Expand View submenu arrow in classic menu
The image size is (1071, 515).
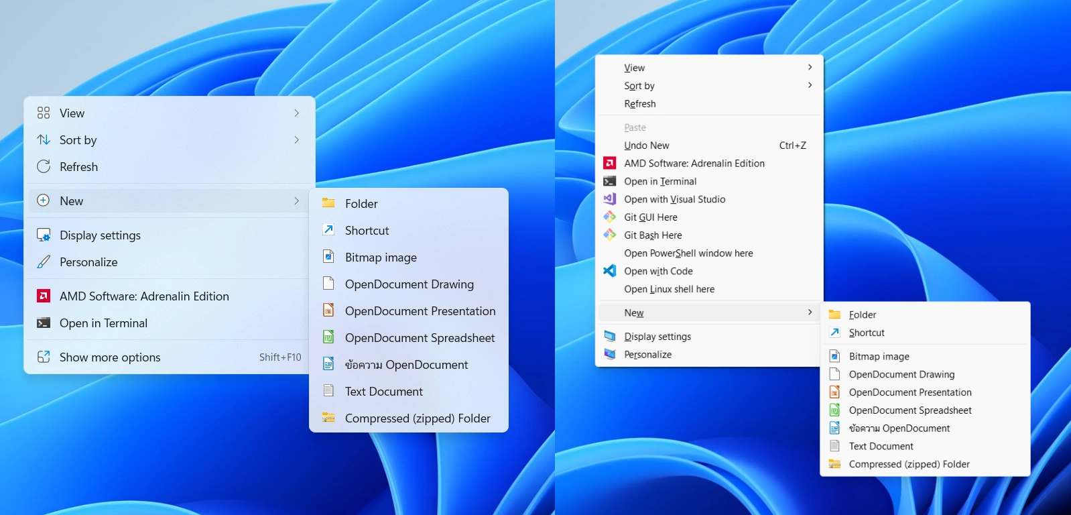click(x=810, y=67)
